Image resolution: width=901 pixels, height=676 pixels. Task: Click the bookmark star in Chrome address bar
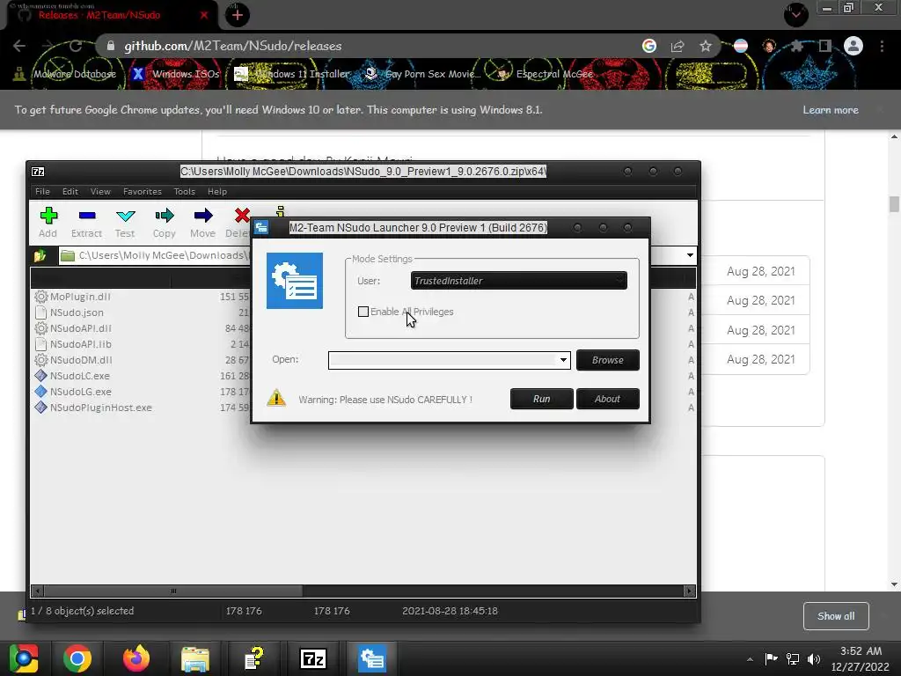click(706, 46)
